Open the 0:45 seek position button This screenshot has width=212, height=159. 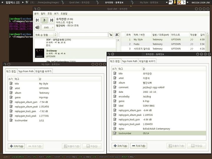tap(48, 27)
